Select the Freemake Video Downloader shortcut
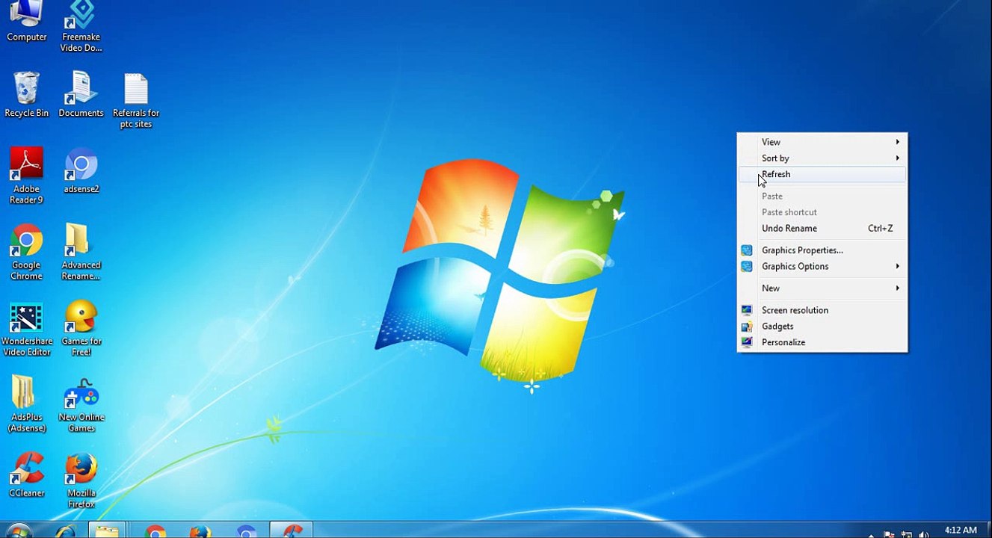The height and width of the screenshot is (538, 992). [81, 26]
